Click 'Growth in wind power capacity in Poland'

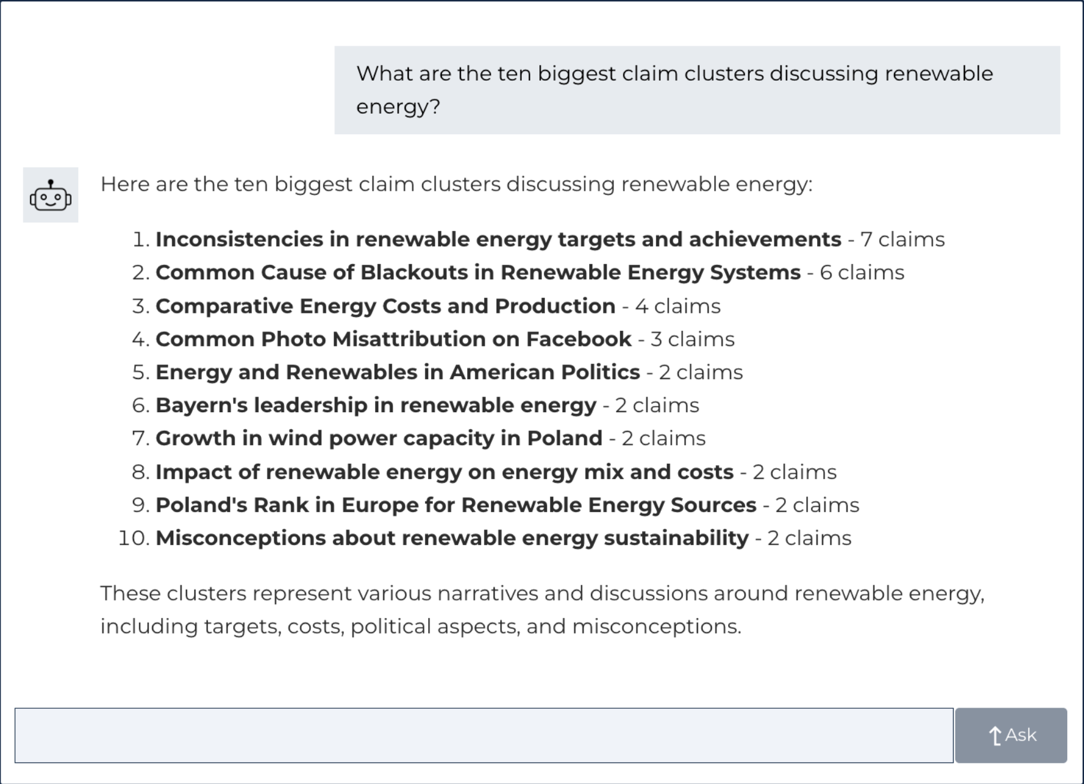pyautogui.click(x=379, y=439)
